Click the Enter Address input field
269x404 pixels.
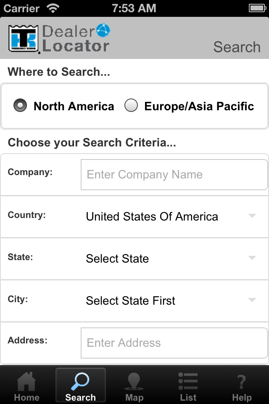tap(174, 343)
